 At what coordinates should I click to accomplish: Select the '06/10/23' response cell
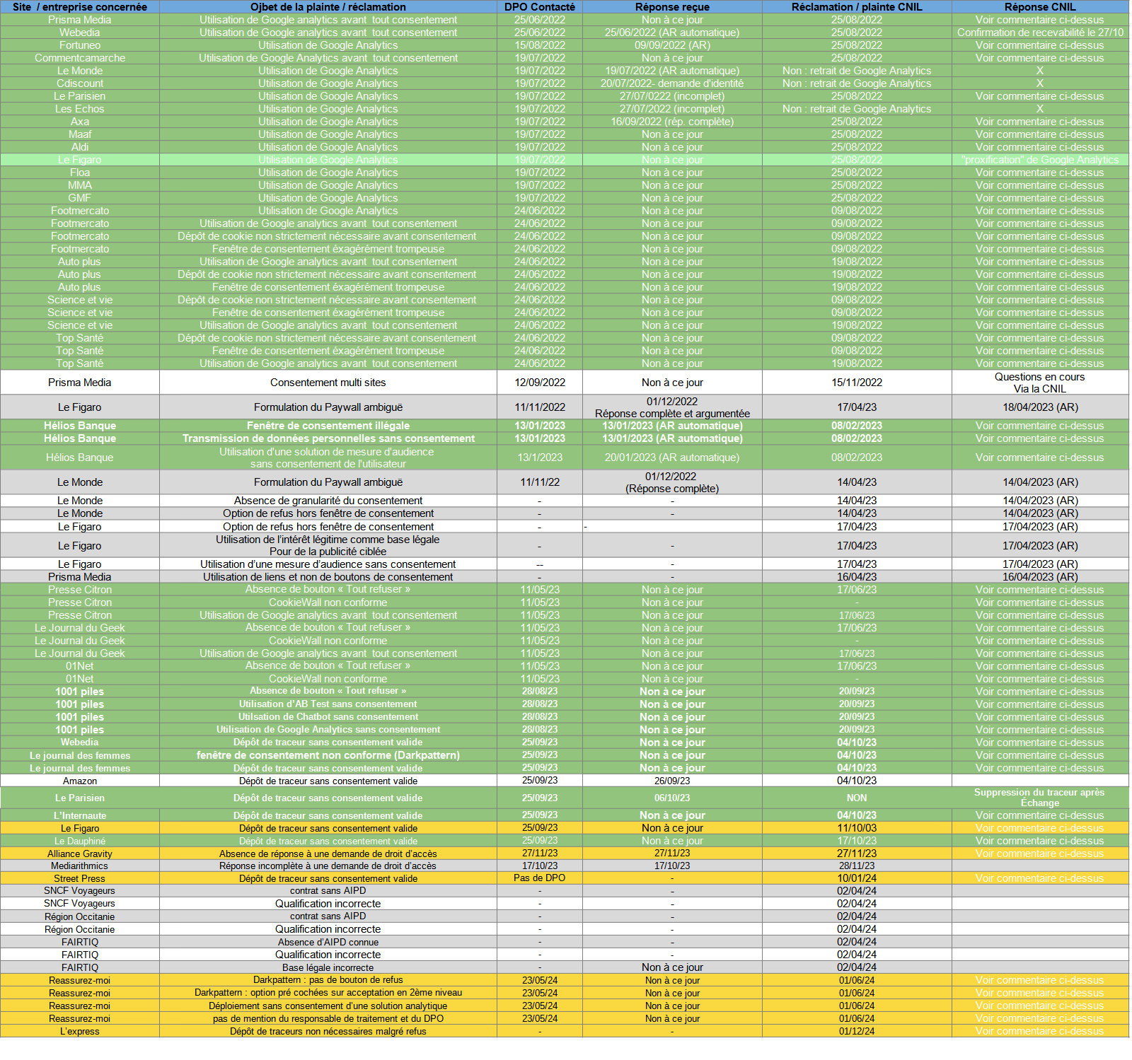click(x=672, y=798)
